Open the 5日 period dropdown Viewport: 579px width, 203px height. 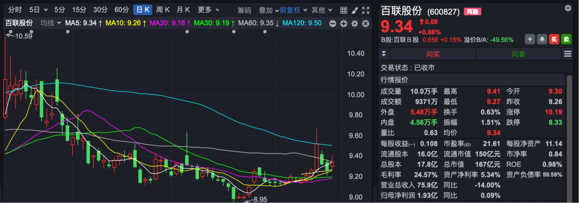click(39, 10)
